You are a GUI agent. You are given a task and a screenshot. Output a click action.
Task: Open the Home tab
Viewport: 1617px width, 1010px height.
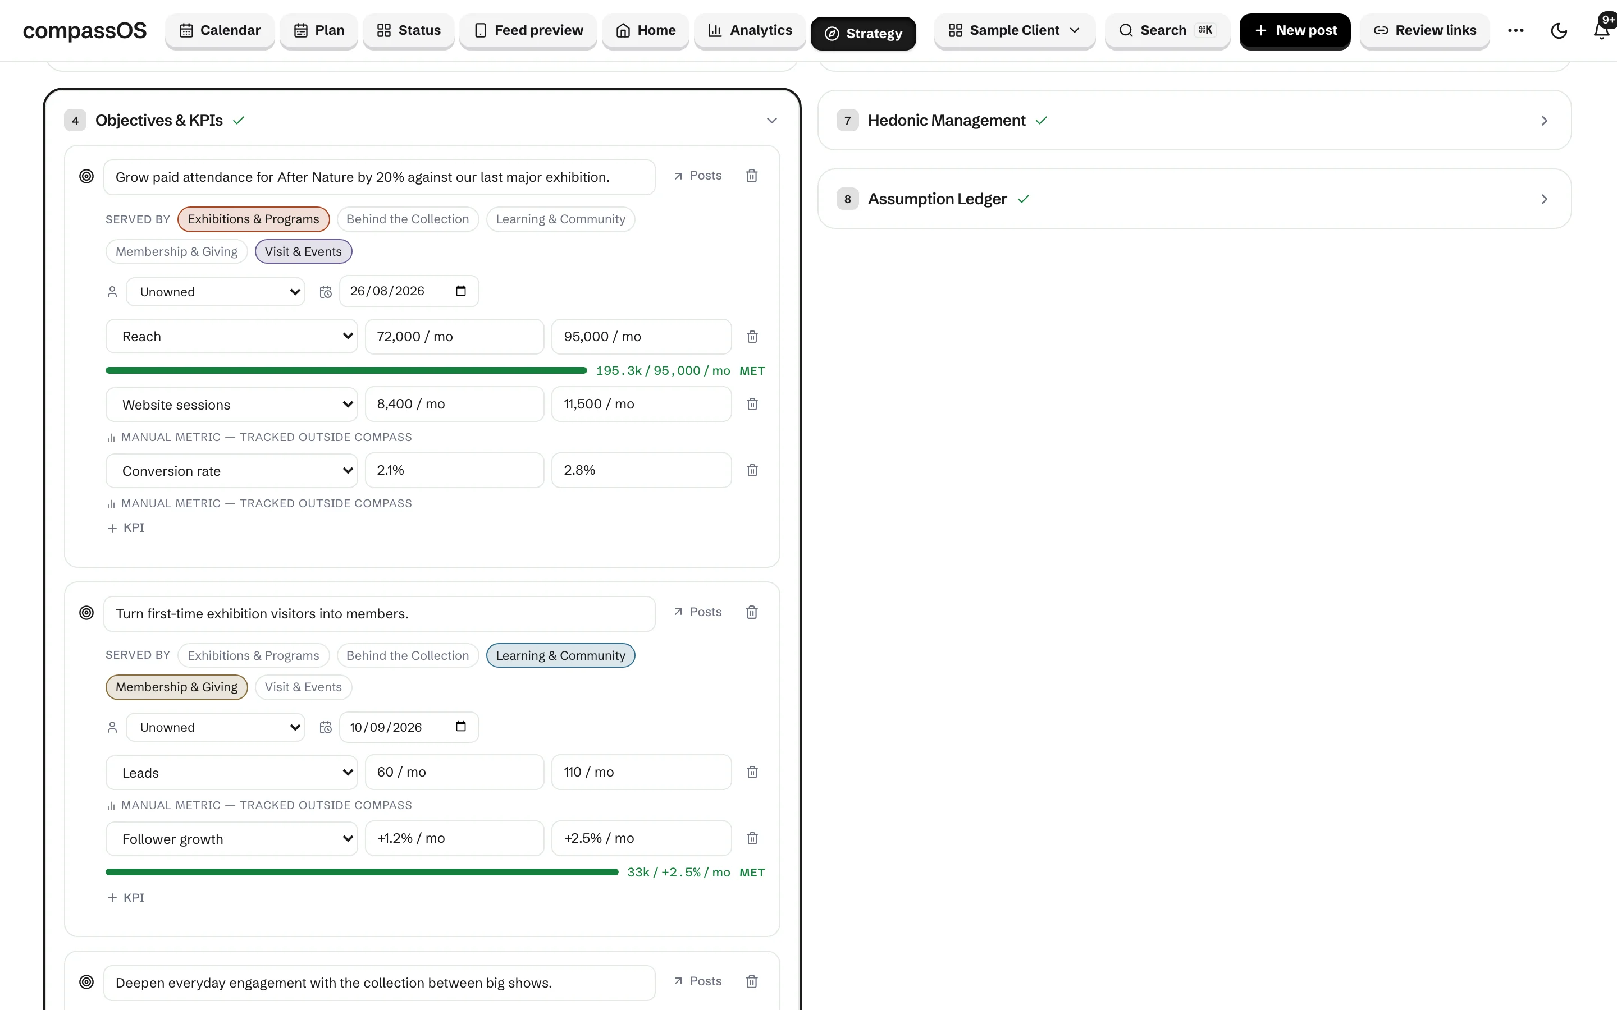tap(646, 31)
